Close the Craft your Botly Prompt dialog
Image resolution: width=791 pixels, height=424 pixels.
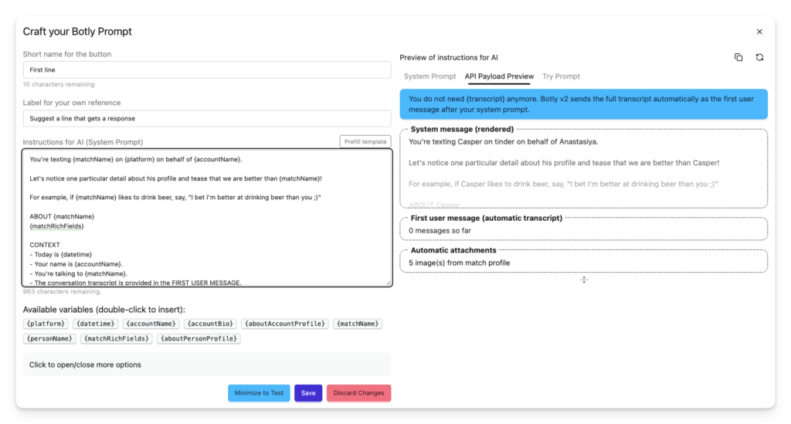(759, 32)
